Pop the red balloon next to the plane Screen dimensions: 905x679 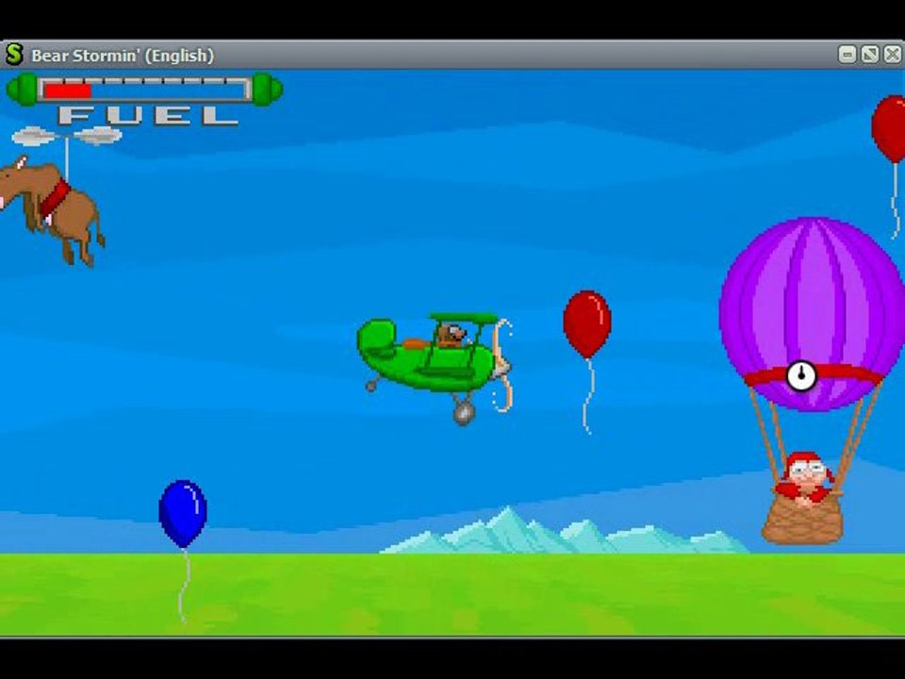point(587,323)
